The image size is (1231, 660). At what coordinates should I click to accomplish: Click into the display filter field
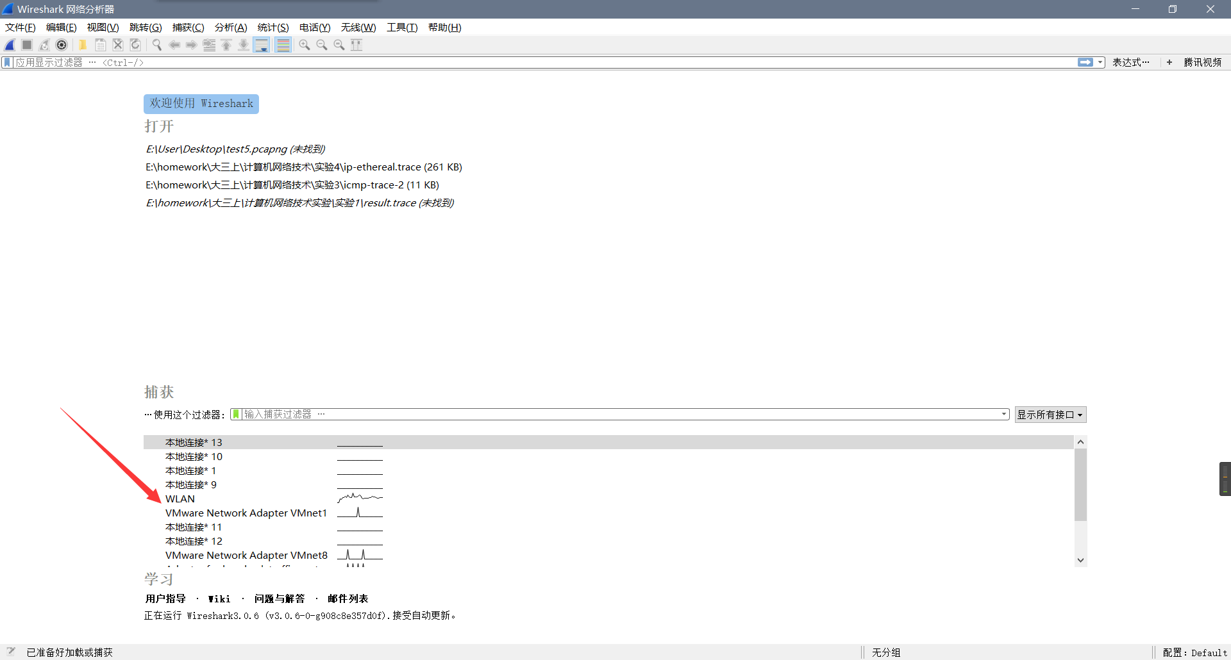click(545, 62)
